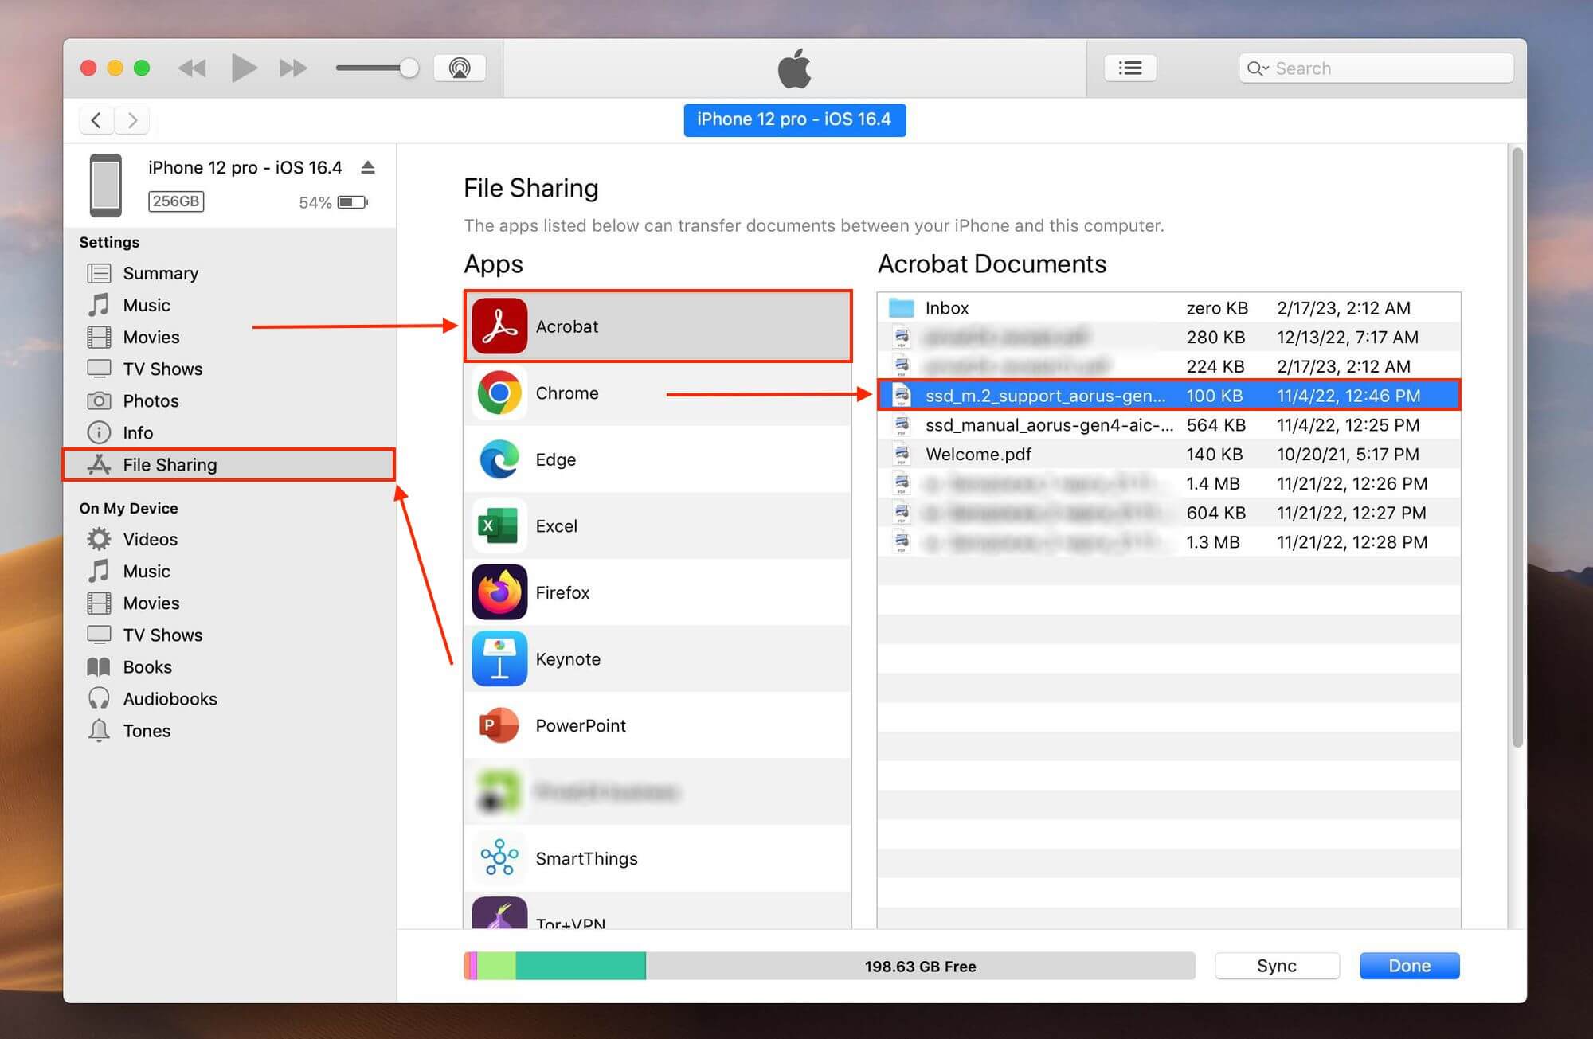1593x1039 pixels.
Task: Click the Info icon in Settings
Action: [x=99, y=432]
